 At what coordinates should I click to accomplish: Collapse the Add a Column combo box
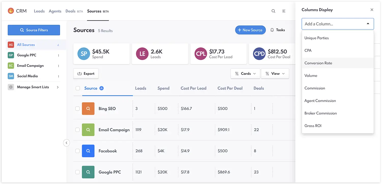(x=368, y=24)
